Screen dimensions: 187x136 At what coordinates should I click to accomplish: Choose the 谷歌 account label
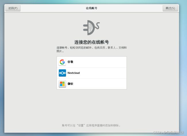point(70,62)
